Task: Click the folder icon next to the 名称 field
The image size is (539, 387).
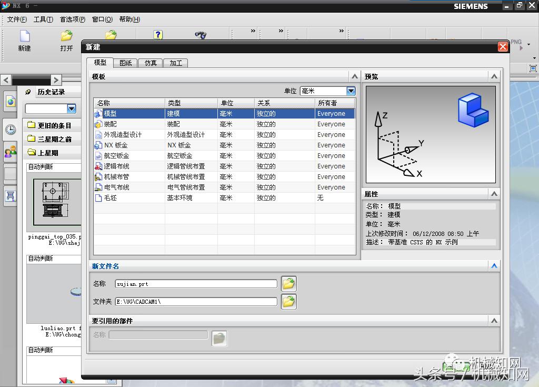Action: [x=288, y=283]
